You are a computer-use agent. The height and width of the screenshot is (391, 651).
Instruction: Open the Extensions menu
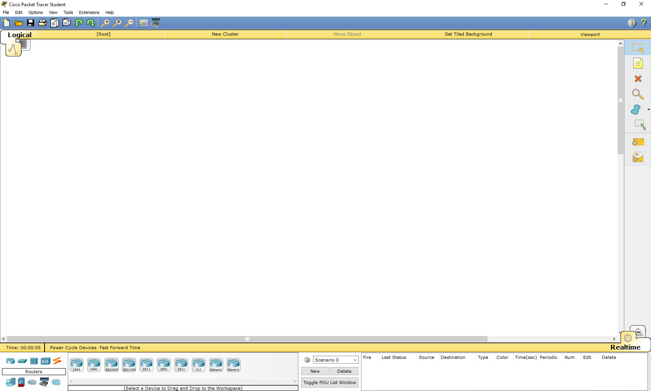(89, 12)
